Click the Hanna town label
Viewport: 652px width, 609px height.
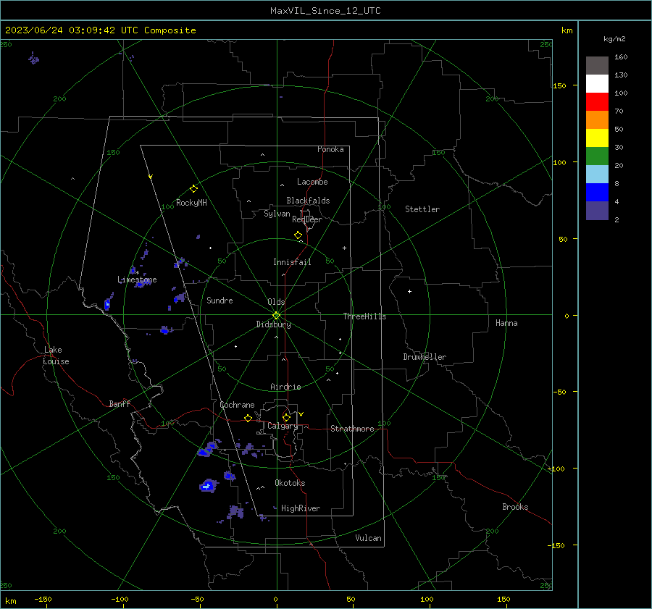(506, 323)
